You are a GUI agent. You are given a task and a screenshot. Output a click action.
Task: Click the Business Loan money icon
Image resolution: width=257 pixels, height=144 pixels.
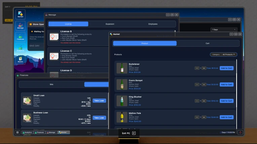tap(27, 118)
